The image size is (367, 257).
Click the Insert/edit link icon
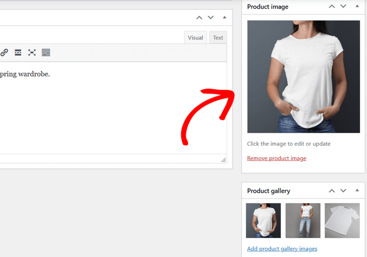click(x=4, y=52)
